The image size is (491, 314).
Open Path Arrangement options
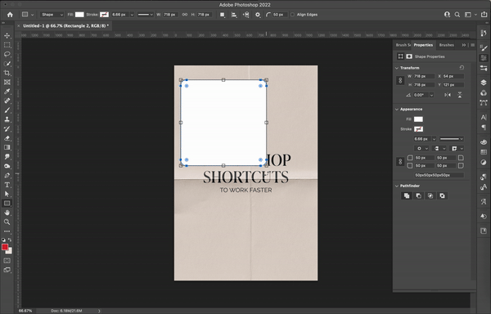tap(245, 15)
